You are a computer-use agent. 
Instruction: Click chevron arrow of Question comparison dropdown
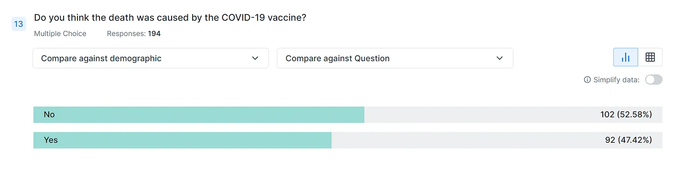point(500,58)
